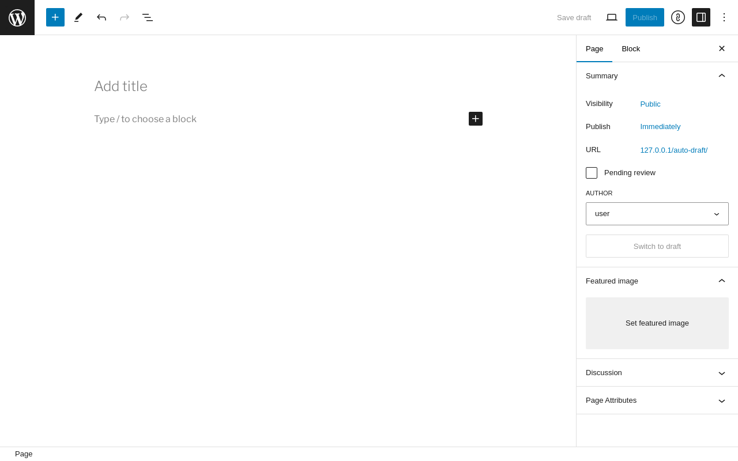Viewport: 738px width, 461px height.
Task: Open the Options three-dot menu
Action: click(724, 17)
